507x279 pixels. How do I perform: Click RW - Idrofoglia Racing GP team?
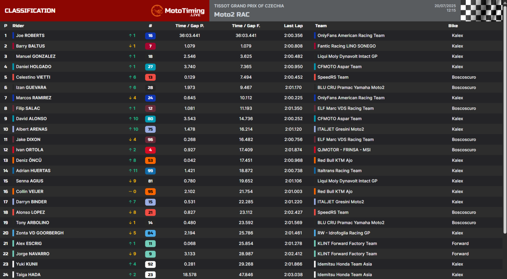coord(344,233)
